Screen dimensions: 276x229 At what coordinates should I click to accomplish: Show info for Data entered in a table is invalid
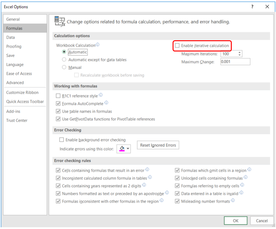(241, 192)
